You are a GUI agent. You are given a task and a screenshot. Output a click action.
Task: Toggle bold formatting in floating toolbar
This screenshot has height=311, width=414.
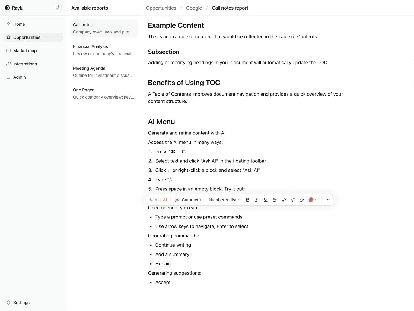click(247, 200)
